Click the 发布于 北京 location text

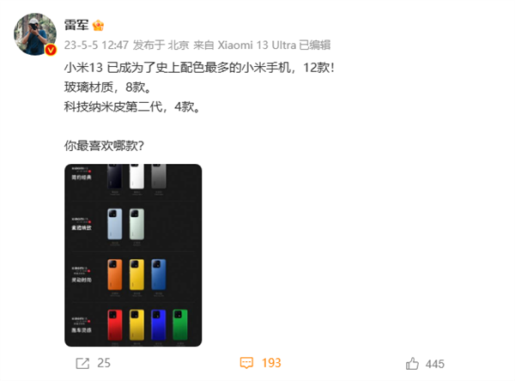pyautogui.click(x=161, y=45)
